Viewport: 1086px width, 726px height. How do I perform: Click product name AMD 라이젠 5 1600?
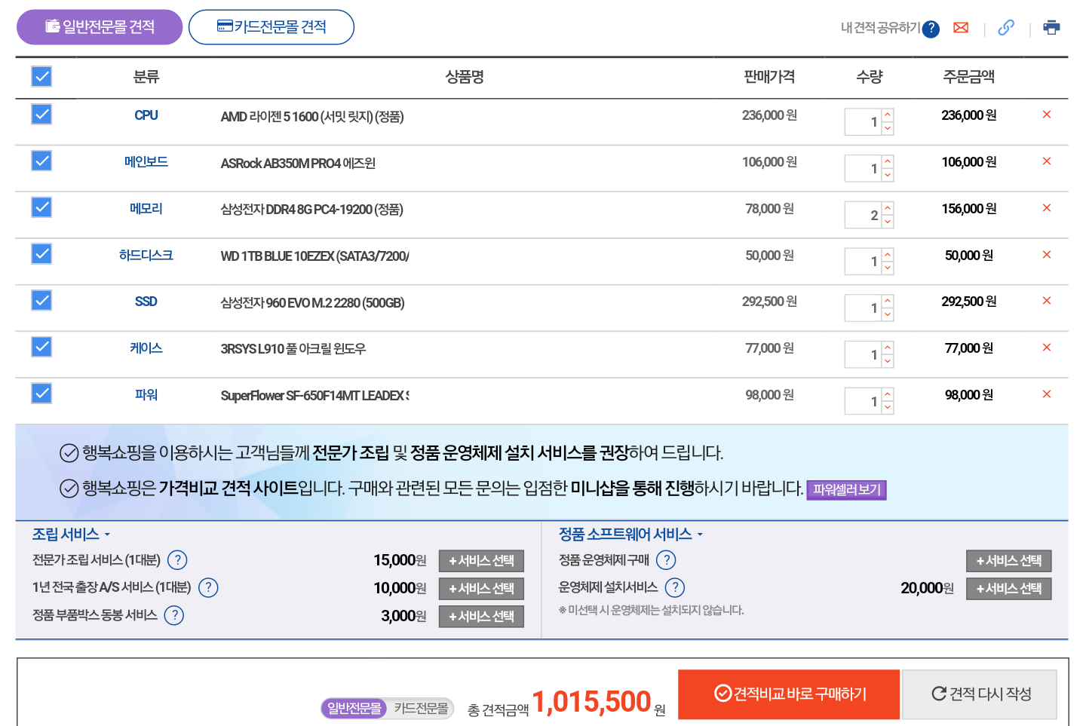tap(312, 117)
